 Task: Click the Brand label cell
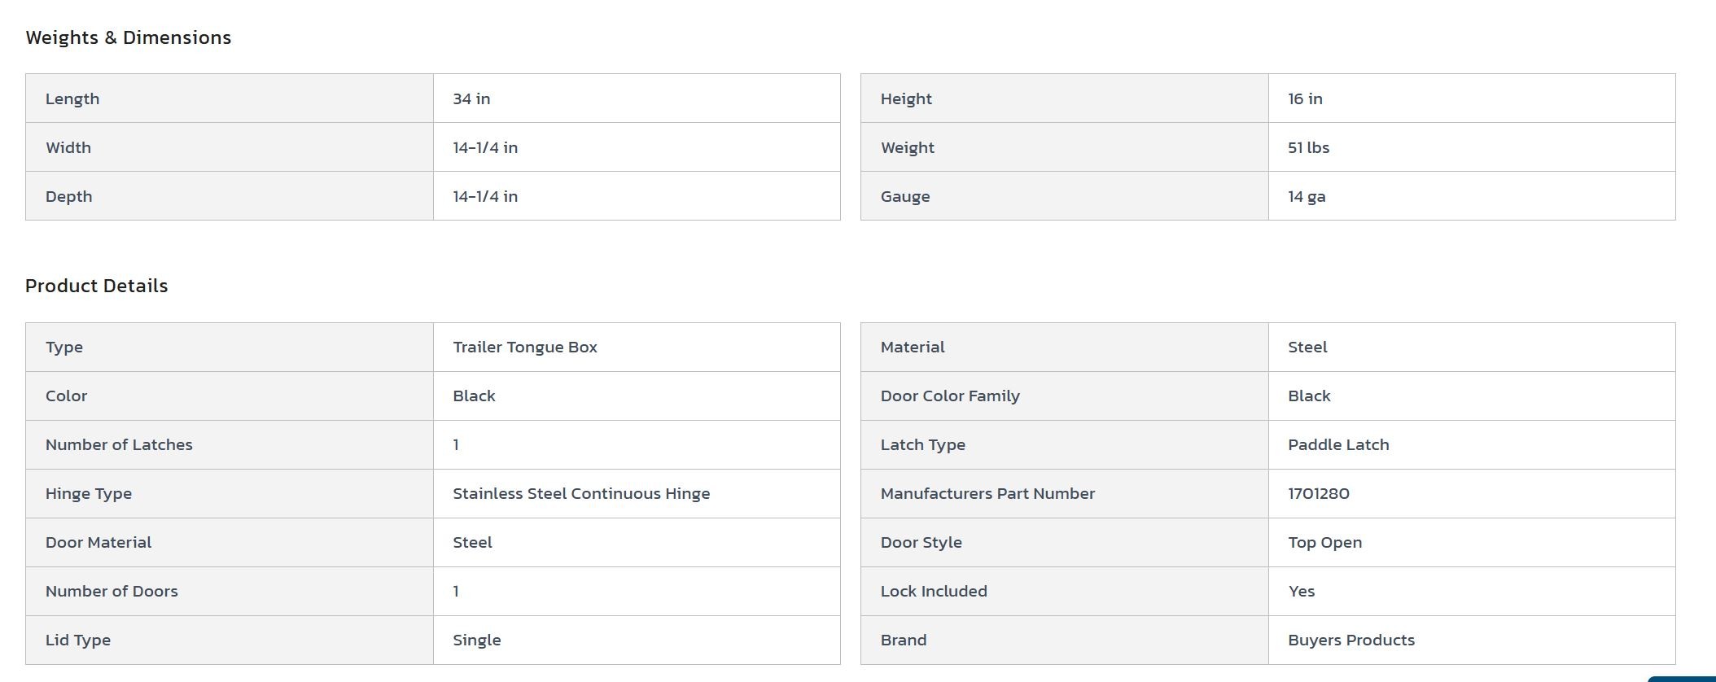[1065, 640]
